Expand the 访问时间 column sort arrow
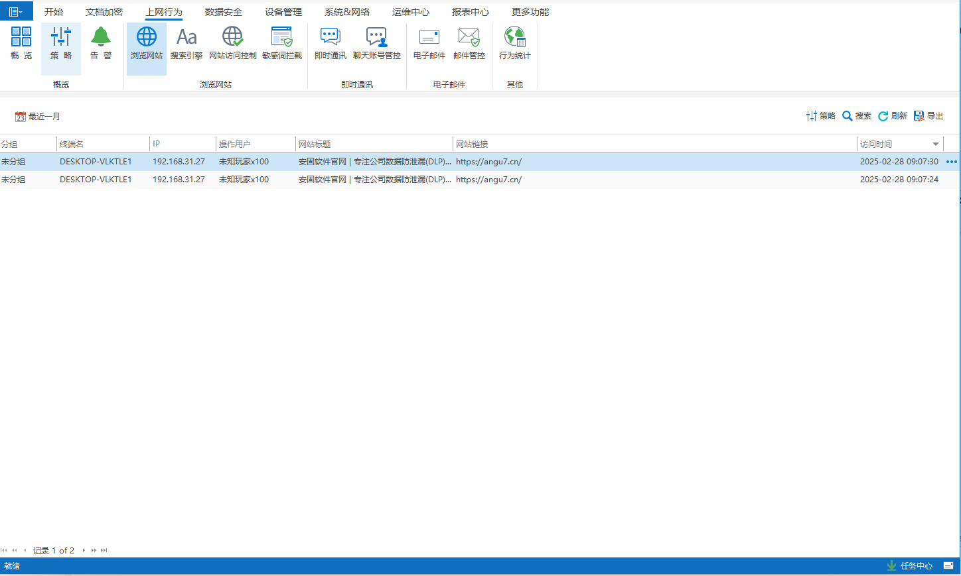The image size is (961, 576). coord(936,144)
